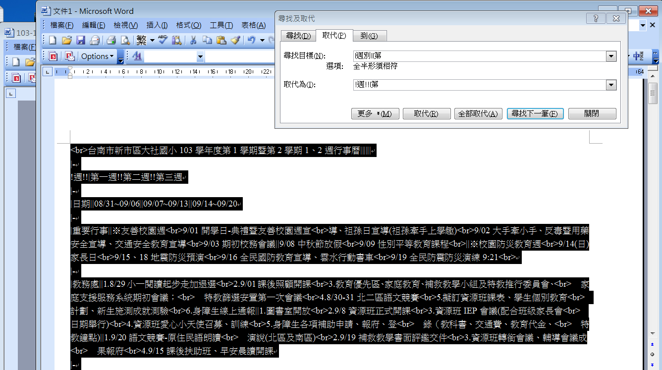Expand the PDF toolbar options chevron
662x370 pixels.
[121, 56]
